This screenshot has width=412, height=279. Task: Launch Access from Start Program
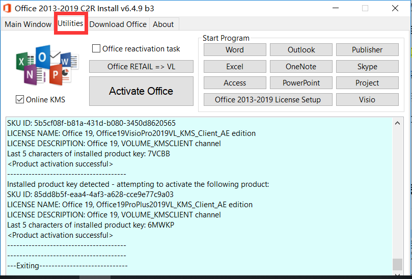click(x=235, y=83)
